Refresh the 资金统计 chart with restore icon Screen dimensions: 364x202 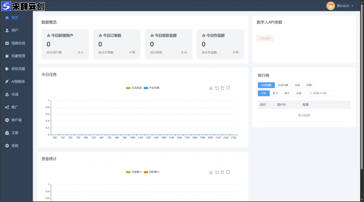coord(228,172)
